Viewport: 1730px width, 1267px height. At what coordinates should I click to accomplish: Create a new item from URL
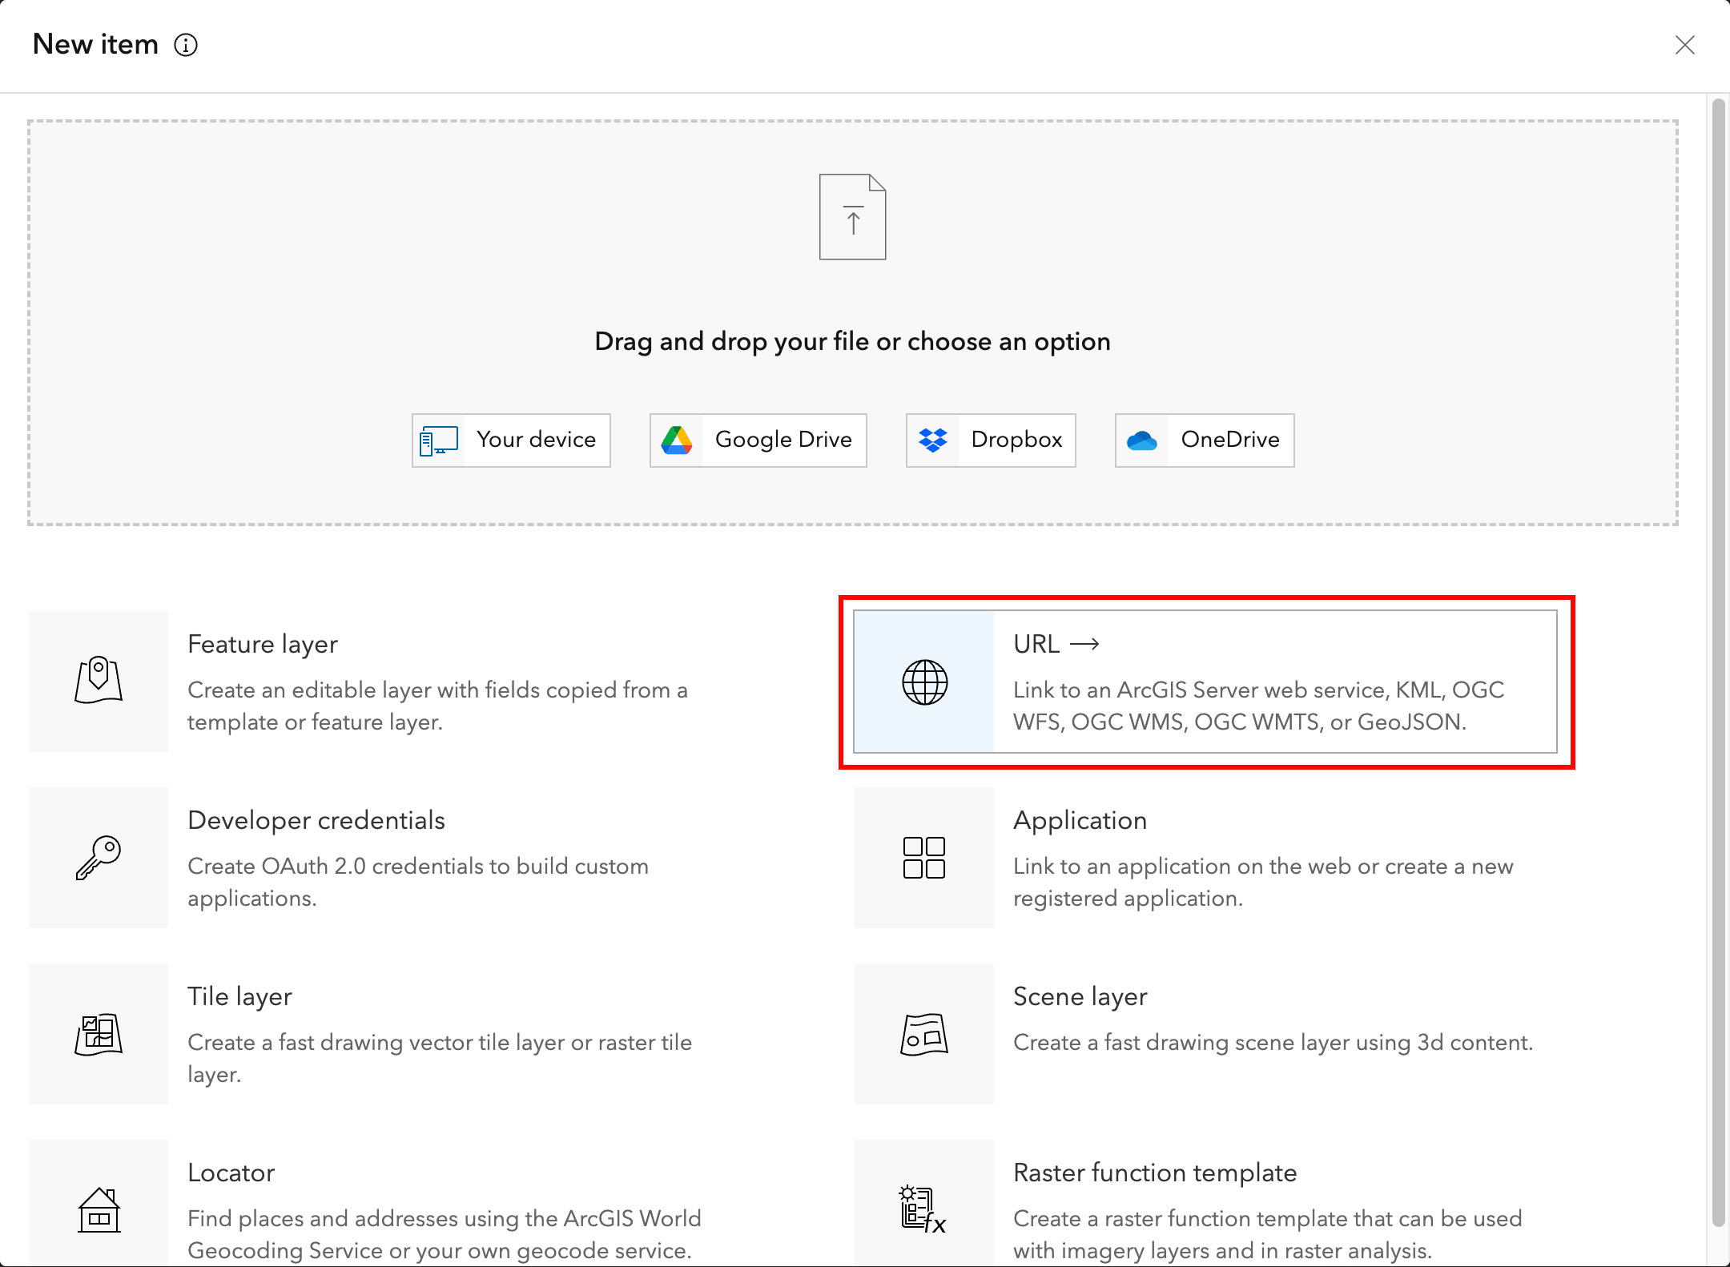click(x=1205, y=682)
